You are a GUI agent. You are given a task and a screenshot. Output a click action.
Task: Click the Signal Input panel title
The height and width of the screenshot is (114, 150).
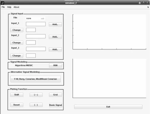pyautogui.click(x=17, y=14)
